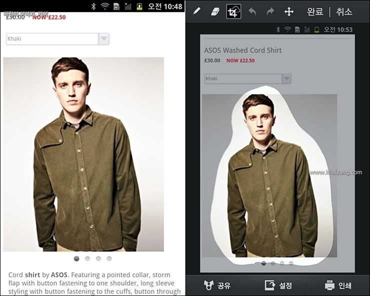
Task: Click the redo arrow icon
Action: [270, 11]
